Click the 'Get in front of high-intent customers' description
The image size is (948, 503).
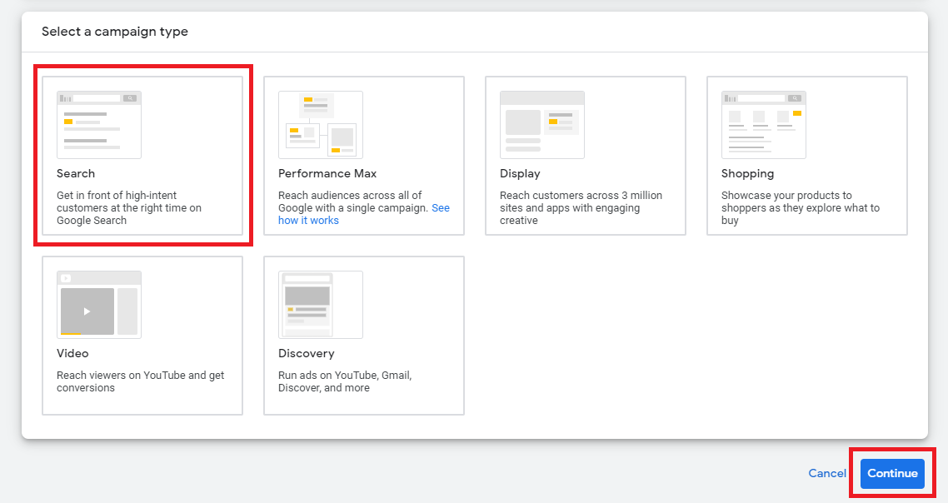[129, 208]
